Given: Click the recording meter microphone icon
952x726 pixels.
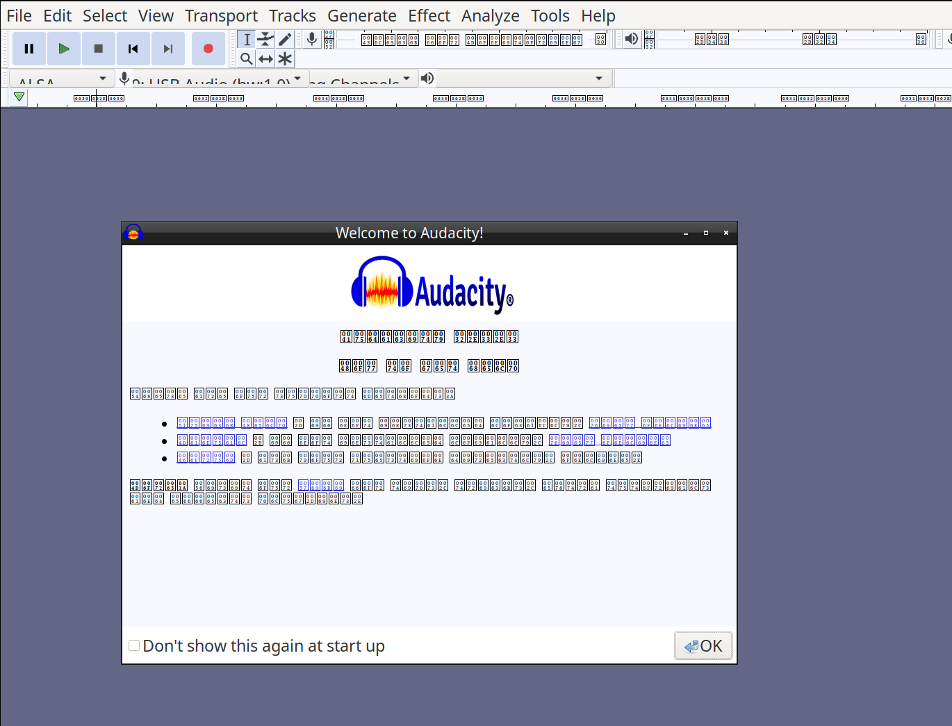Looking at the screenshot, I should pyautogui.click(x=312, y=39).
